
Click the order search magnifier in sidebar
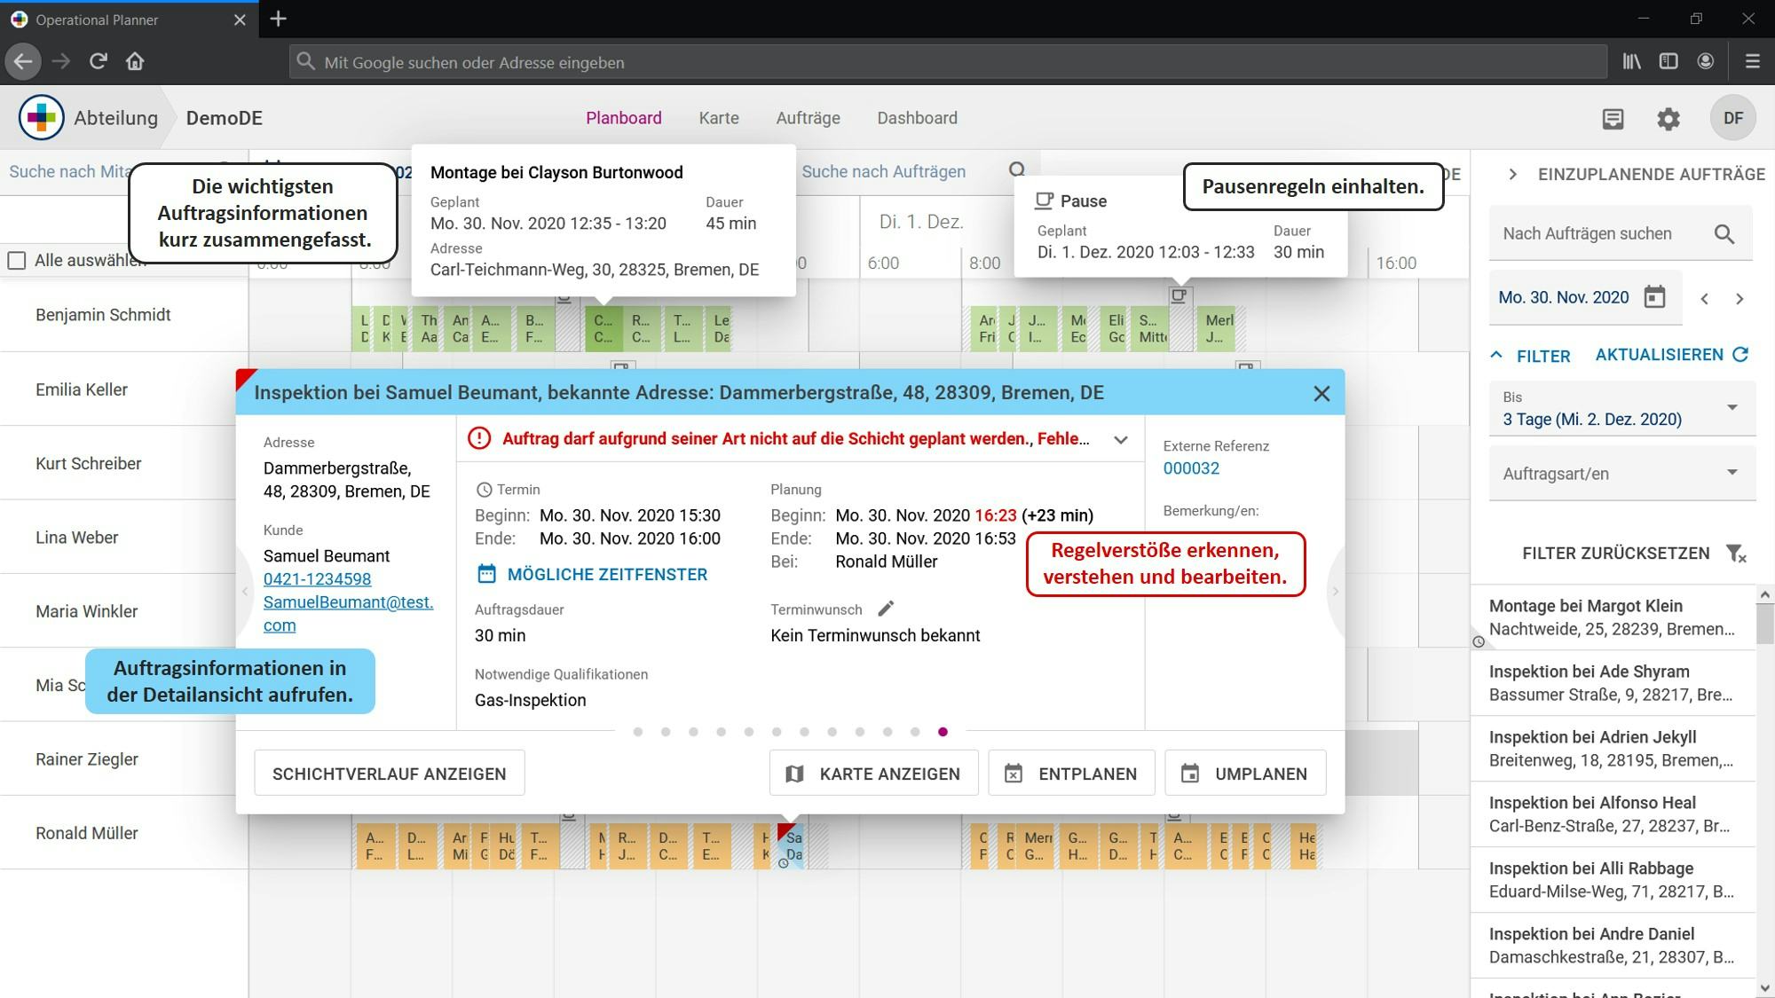(1724, 234)
